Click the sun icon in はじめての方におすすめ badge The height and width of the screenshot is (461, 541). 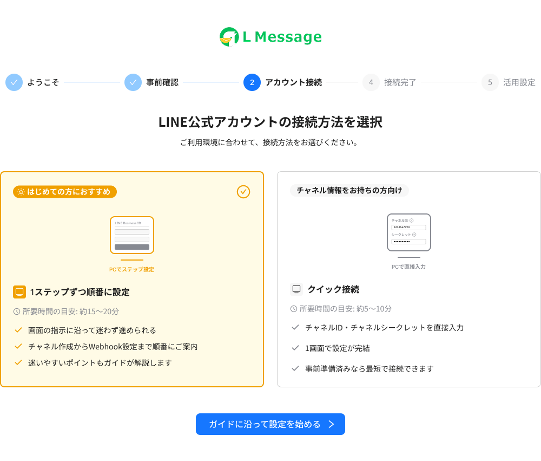21,192
